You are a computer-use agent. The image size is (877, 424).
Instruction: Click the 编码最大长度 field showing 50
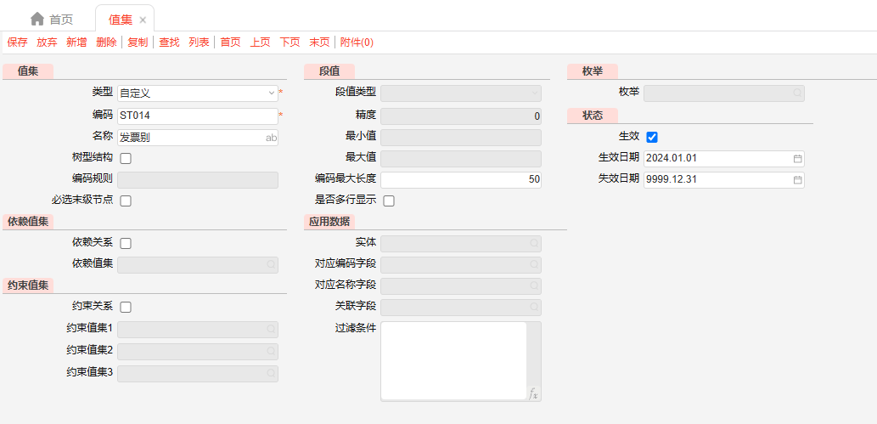(461, 180)
